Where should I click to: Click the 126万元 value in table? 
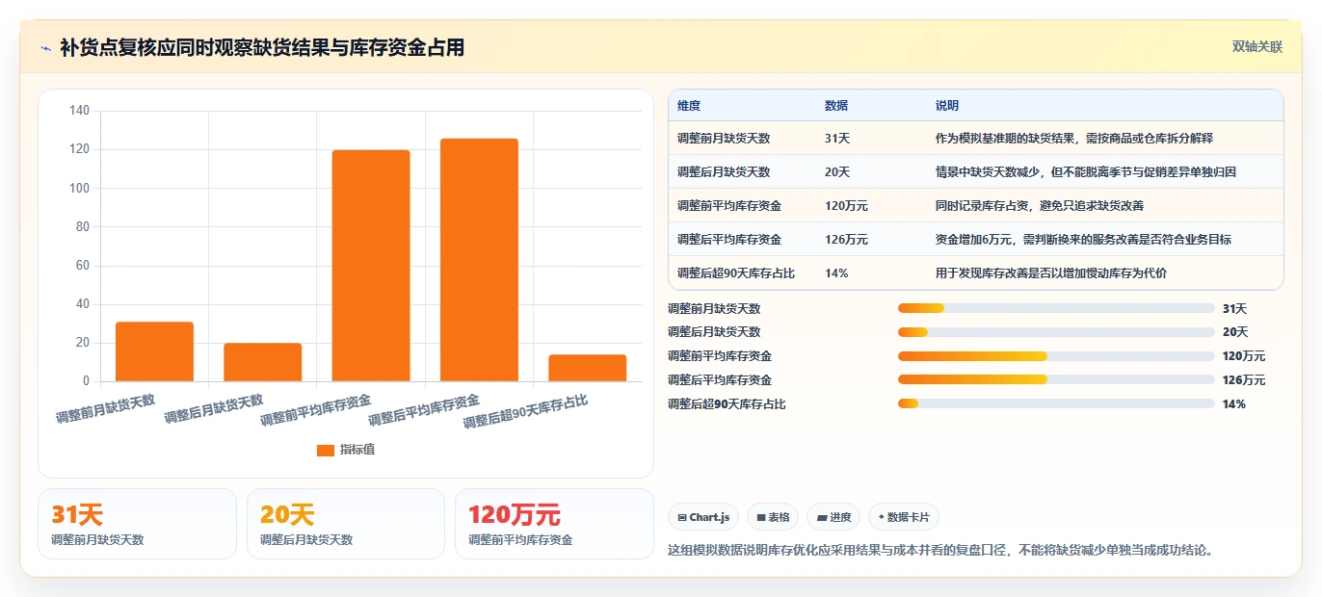846,240
